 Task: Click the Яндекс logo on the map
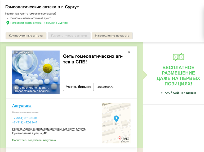123,139
